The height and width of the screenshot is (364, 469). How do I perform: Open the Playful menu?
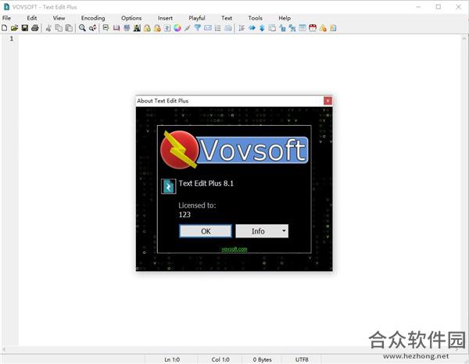(x=197, y=18)
